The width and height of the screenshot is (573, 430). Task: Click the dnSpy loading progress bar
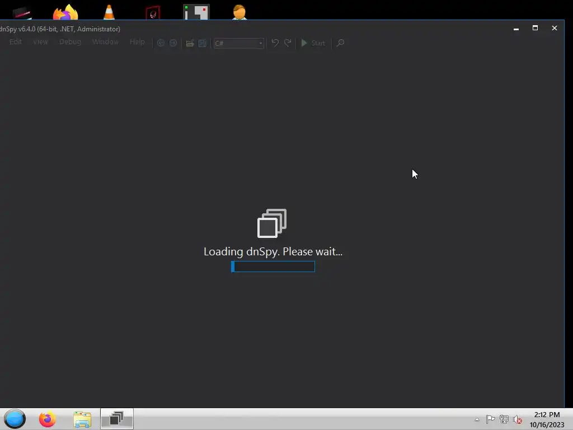[273, 267]
